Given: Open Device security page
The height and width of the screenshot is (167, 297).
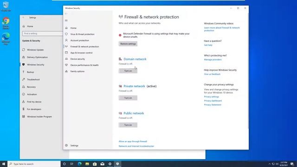Looking at the screenshot, I should pos(77,59).
